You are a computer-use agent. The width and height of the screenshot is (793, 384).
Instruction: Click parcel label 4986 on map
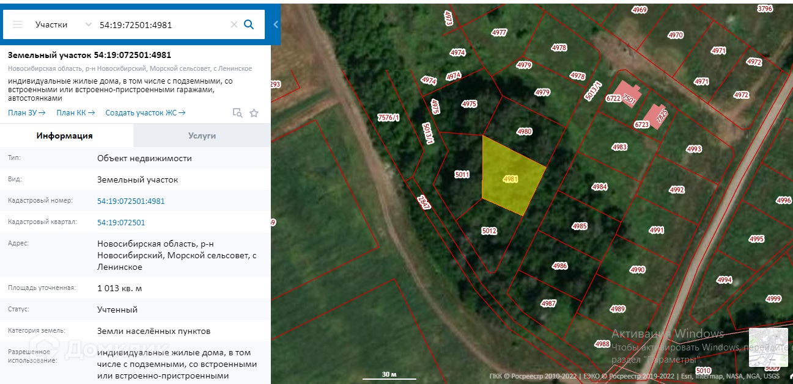pyautogui.click(x=559, y=266)
